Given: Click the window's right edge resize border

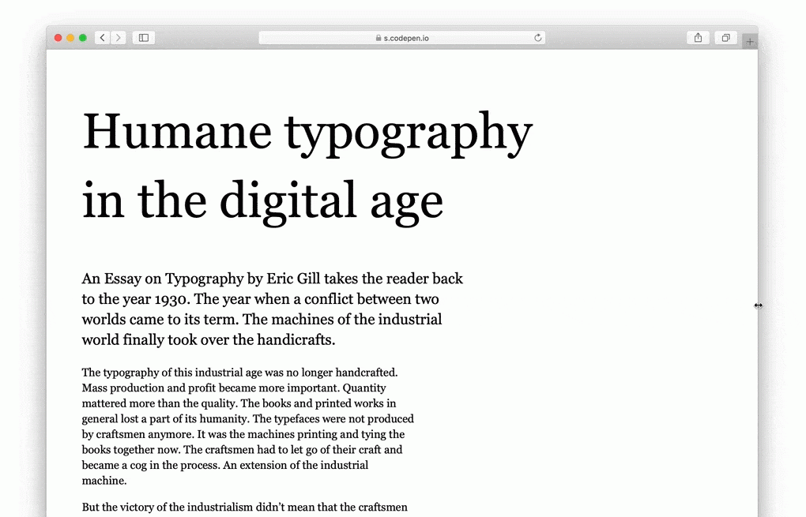Looking at the screenshot, I should click(758, 305).
